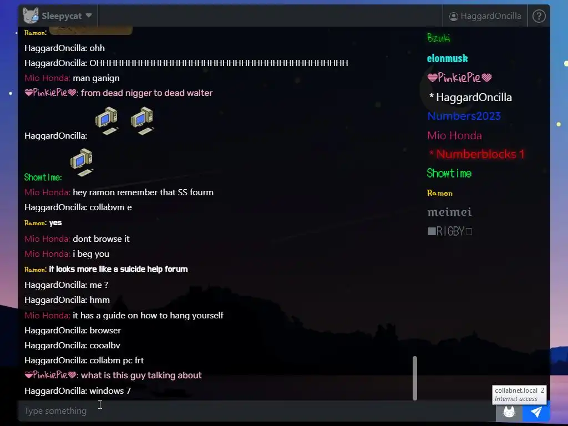The image size is (568, 426).
Task: Click the chat scrollbar thumb
Action: pyautogui.click(x=415, y=378)
